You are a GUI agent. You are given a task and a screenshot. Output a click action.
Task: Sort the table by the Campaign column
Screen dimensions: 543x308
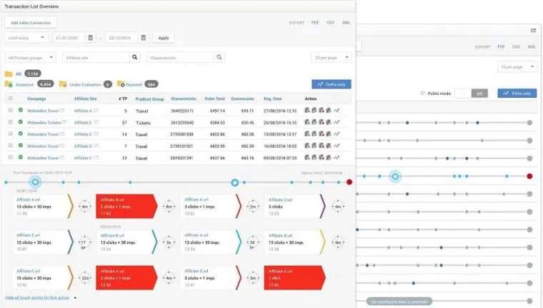click(36, 99)
